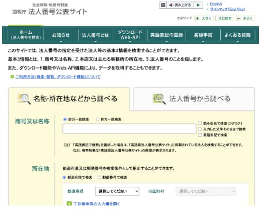Click the 商号又は名称 search text field
Image resolution: width=260 pixels, height=211 pixels.
129,128
